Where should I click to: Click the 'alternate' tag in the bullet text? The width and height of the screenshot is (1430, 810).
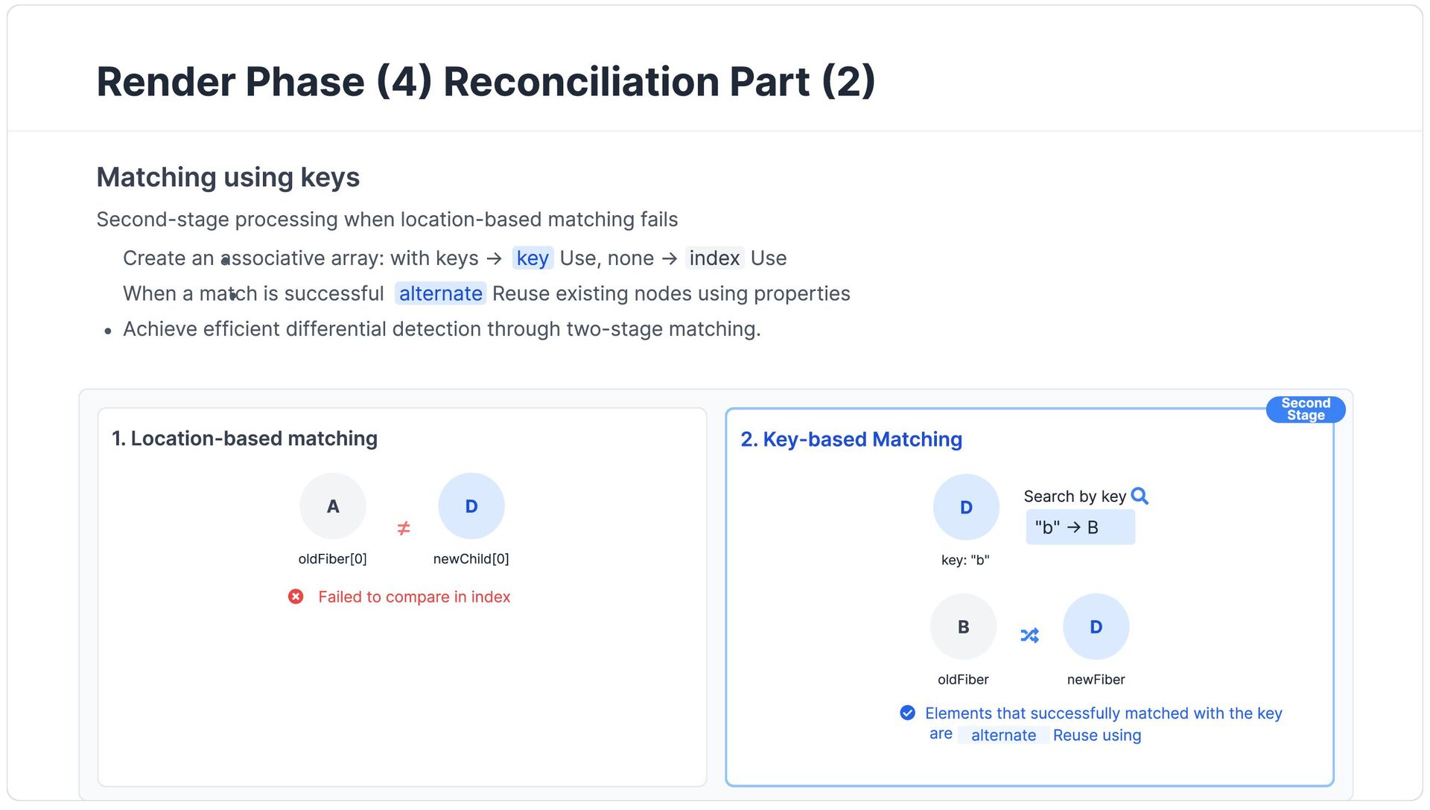440,293
